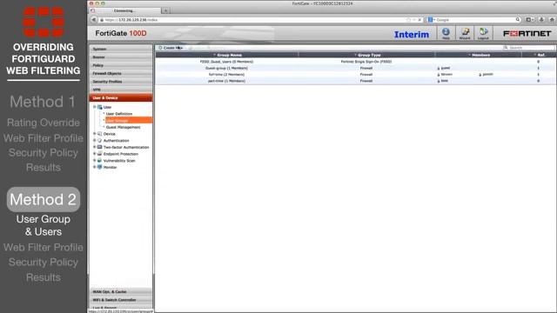Click the browser bookmarks list icon
557x313 pixels.
[529, 20]
